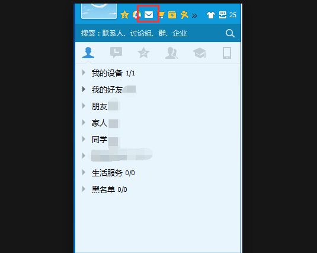This screenshot has height=253, width=317.
Task: Open the shopping cart icon
Action: (x=162, y=15)
